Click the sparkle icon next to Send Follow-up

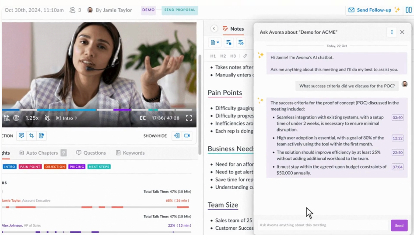coord(397,10)
